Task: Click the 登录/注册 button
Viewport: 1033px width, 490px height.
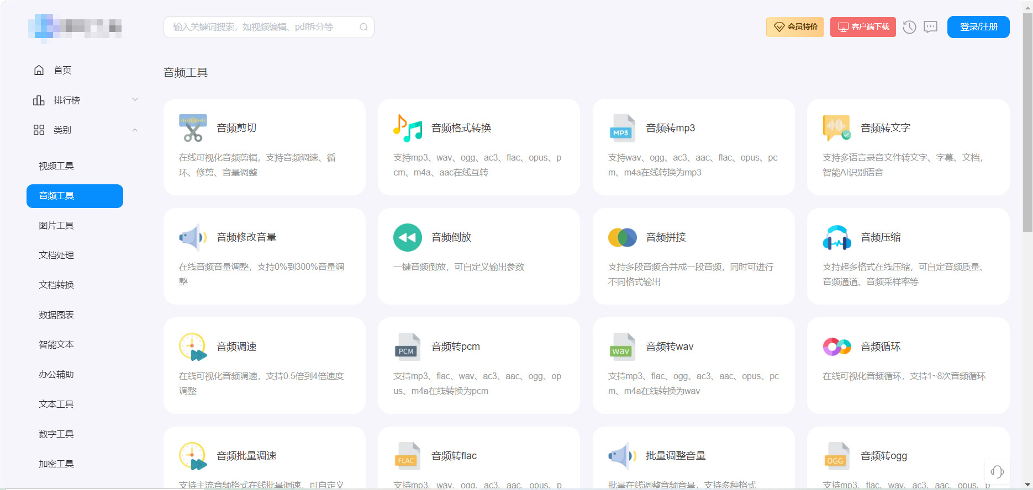Action: (x=978, y=27)
